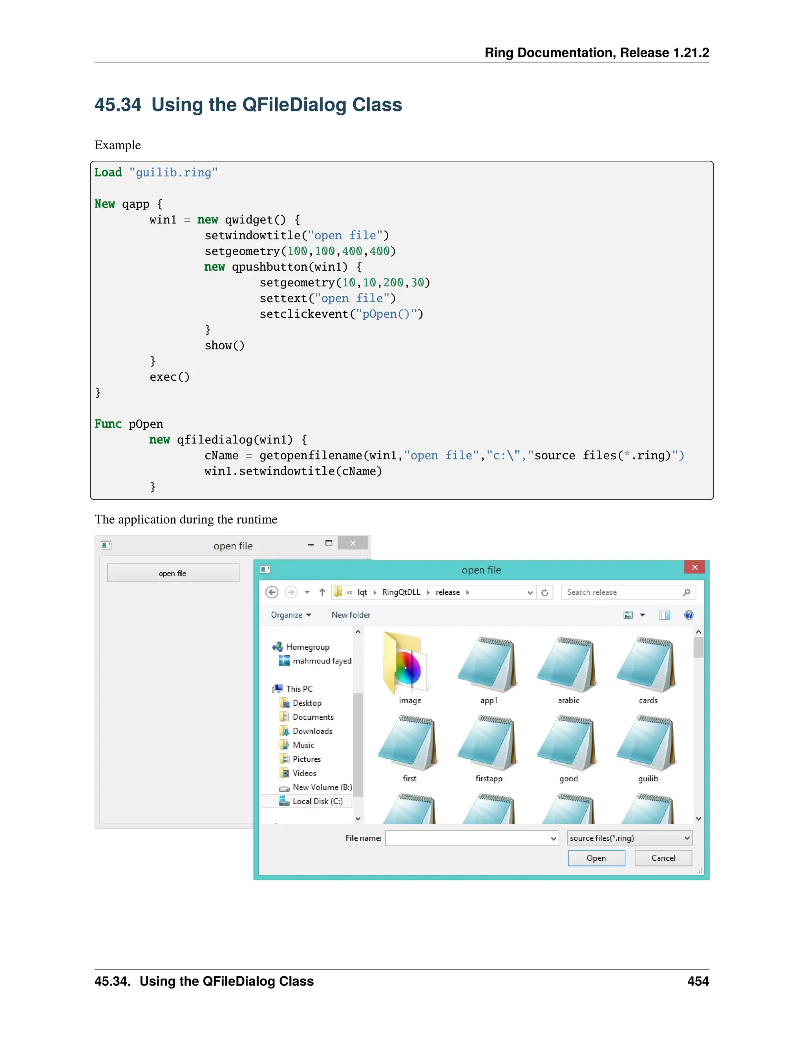804x1041 pixels.
Task: Toggle the preview pane icon
Action: (665, 615)
